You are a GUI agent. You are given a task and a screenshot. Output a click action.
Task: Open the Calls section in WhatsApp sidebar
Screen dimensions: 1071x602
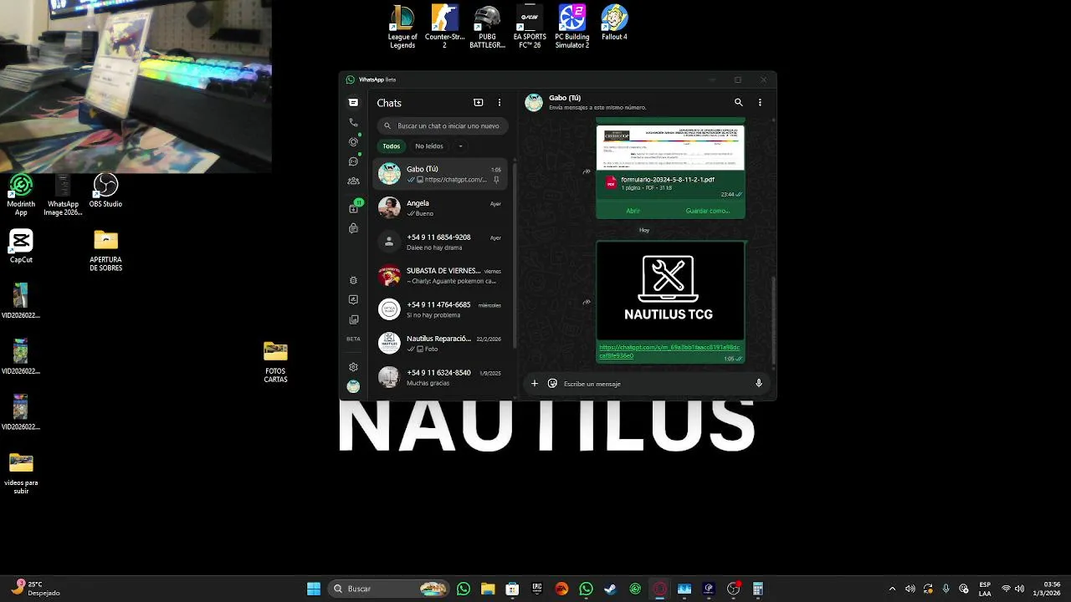click(353, 122)
